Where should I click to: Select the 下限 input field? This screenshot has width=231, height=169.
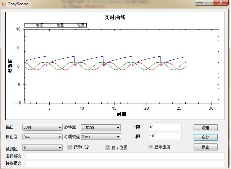(165, 136)
